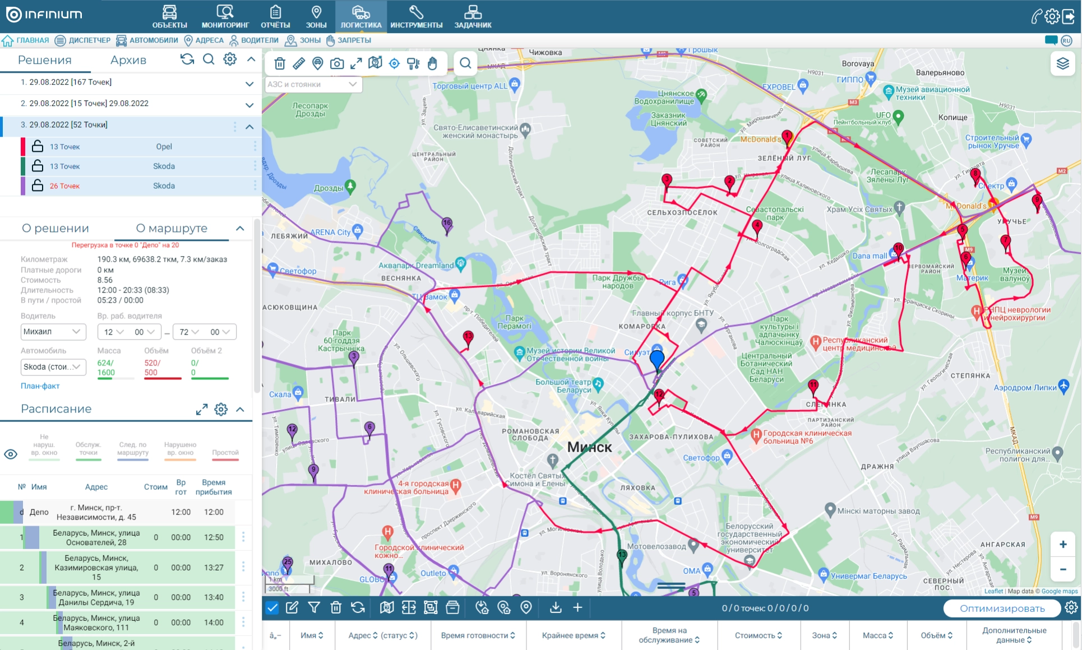Toggle schedule visibility eye icon
Viewport: 1082px width, 650px height.
[x=11, y=454]
